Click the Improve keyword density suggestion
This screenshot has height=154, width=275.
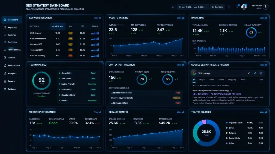[145, 98]
